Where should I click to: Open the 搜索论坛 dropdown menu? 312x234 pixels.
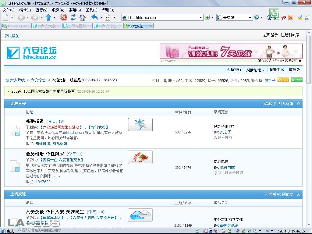[x=255, y=70]
